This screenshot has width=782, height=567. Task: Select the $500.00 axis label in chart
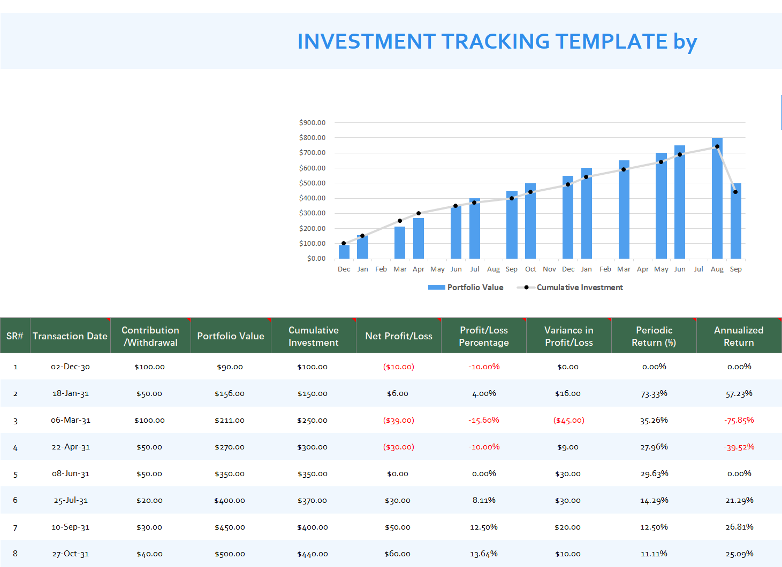(313, 183)
